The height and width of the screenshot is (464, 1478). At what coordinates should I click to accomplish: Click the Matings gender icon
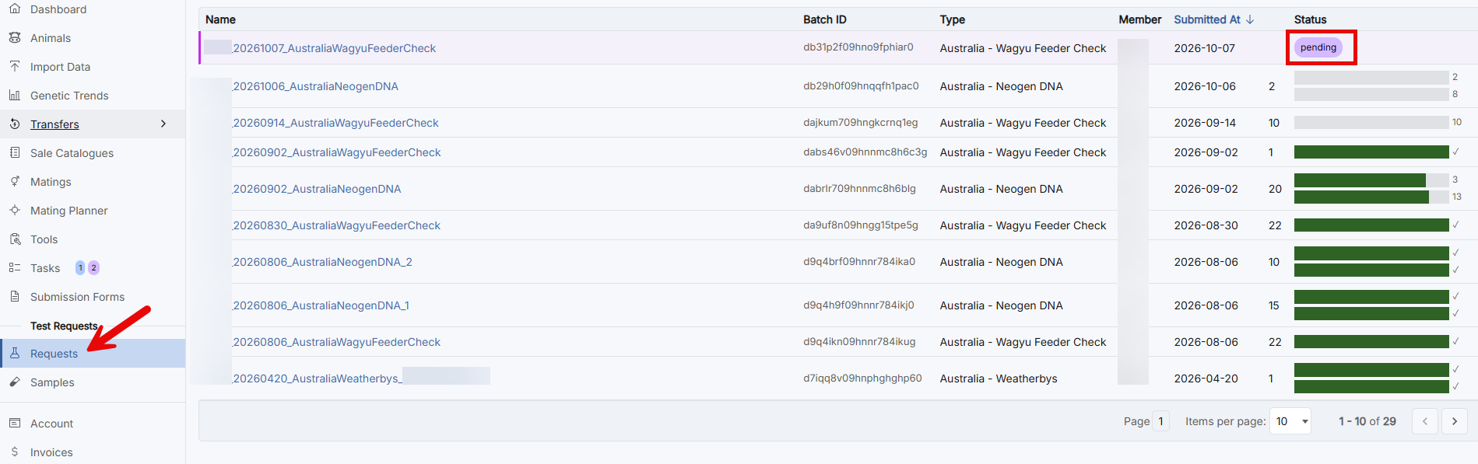(15, 181)
